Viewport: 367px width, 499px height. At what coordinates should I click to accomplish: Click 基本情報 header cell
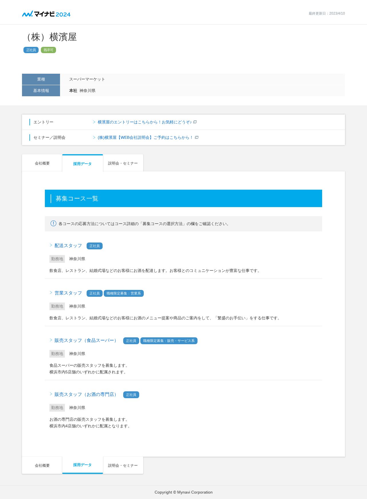click(41, 91)
